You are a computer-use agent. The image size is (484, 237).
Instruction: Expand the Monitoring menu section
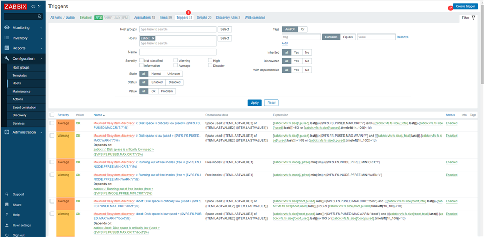(x=23, y=27)
